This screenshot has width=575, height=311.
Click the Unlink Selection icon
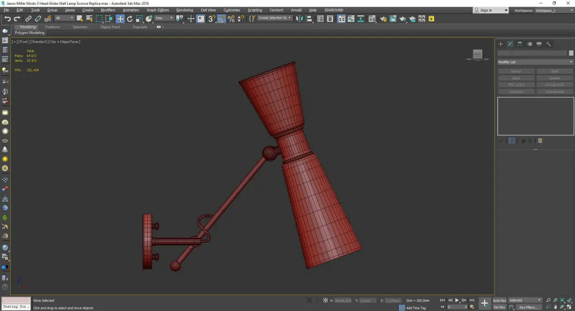coord(38,19)
